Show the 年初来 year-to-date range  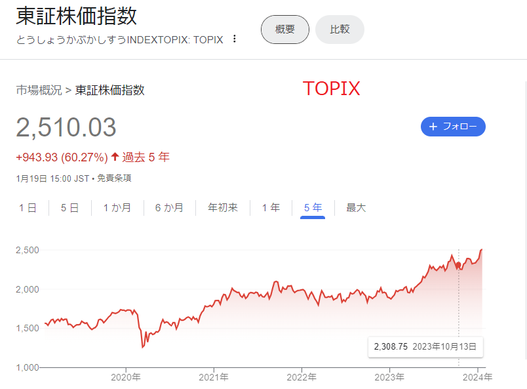pos(223,208)
